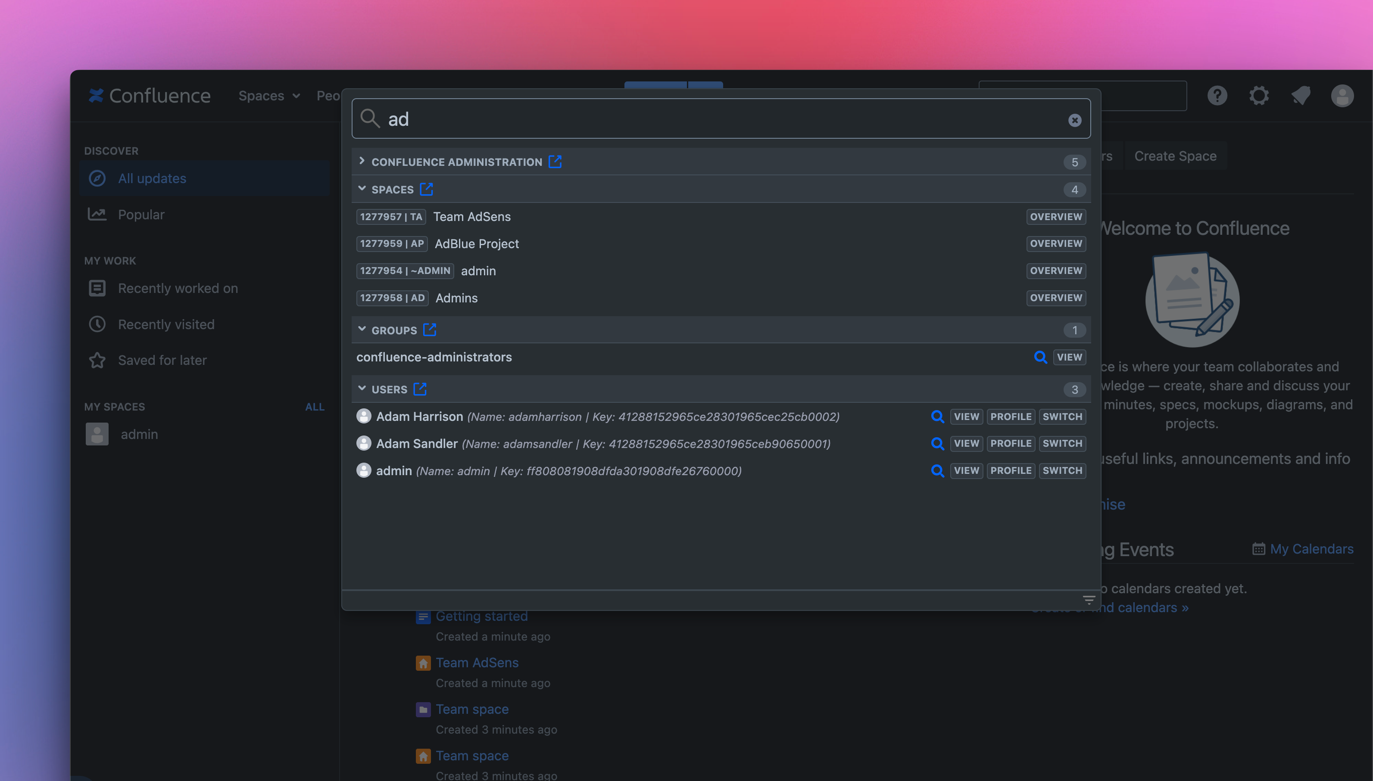1373x781 pixels.
Task: Open Groups section external link icon
Action: (429, 330)
